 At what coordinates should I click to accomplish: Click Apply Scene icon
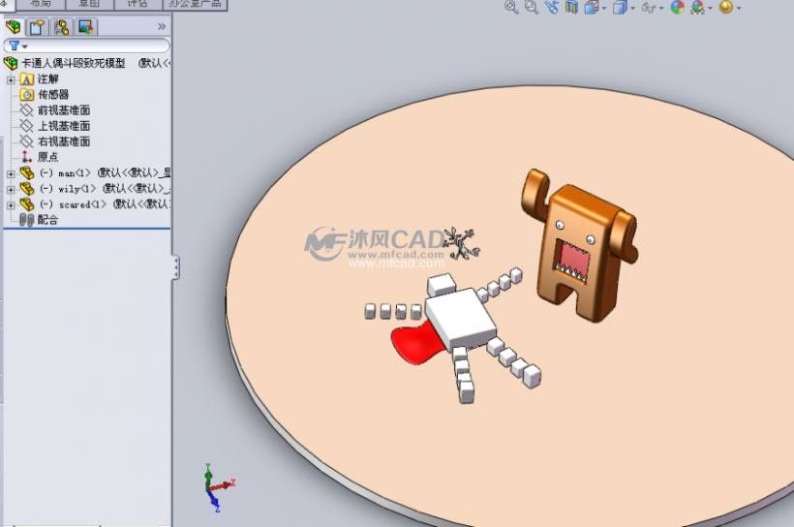point(698,7)
